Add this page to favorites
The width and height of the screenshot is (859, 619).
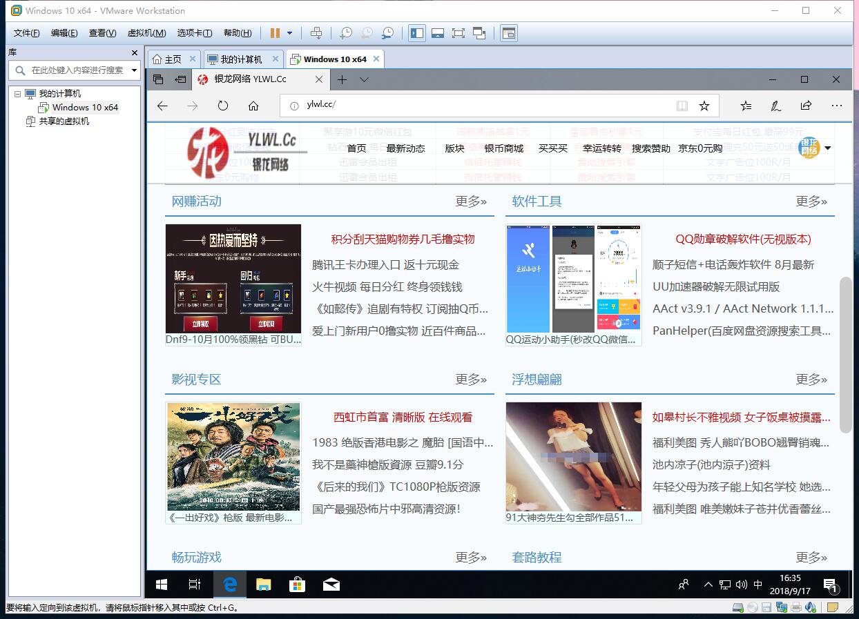click(704, 106)
